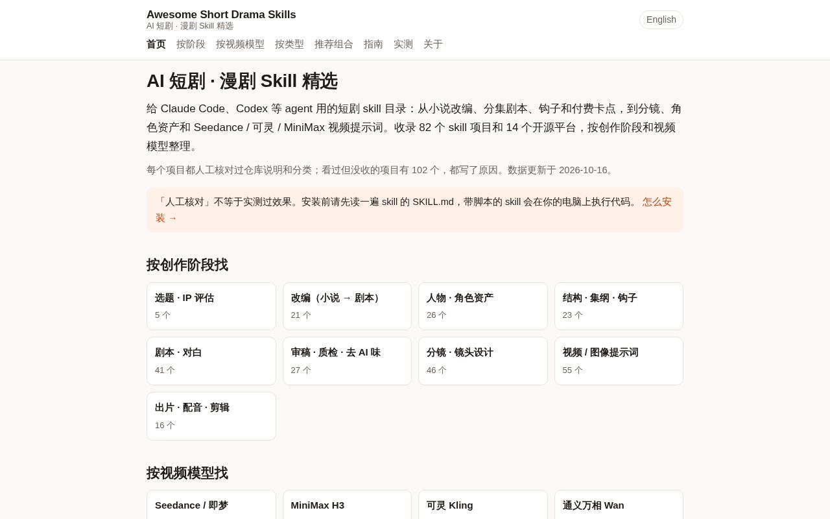Open the 按类型 navigation link
Image resolution: width=830 pixels, height=519 pixels.
click(289, 44)
